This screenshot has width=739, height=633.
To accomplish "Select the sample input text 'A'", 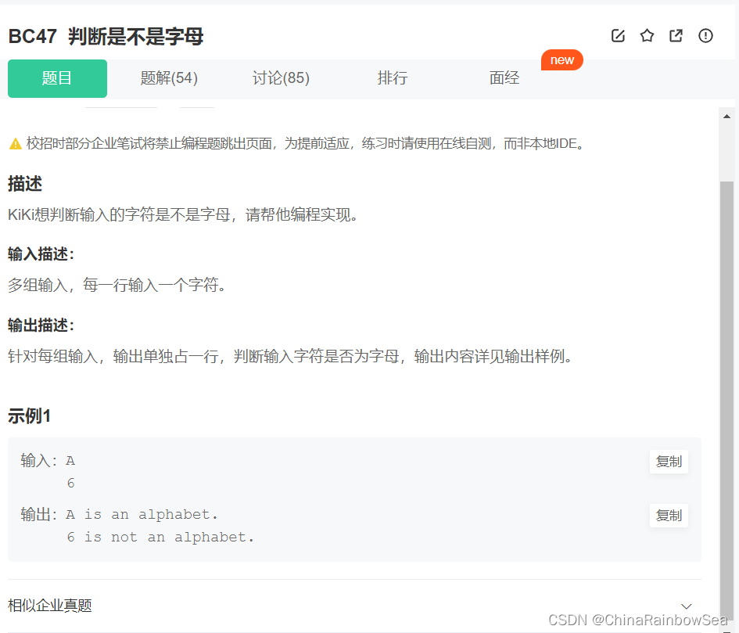I will pyautogui.click(x=70, y=460).
